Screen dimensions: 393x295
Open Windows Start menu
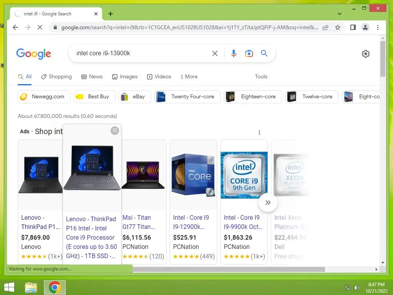[10, 287]
